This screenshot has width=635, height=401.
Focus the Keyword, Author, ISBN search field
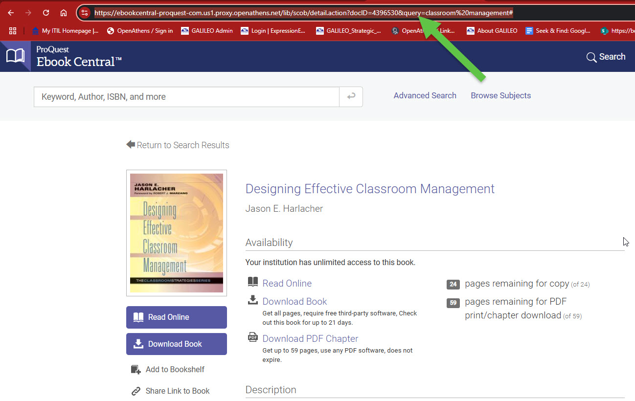(186, 97)
